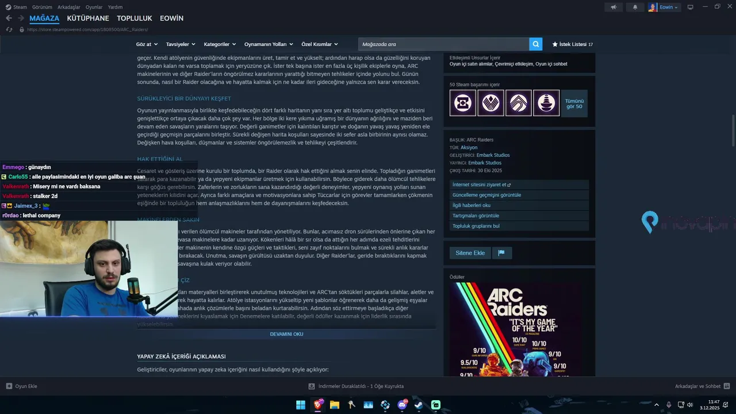Click Tümünü gör 50 achievements button
736x414 pixels.
(x=574, y=103)
